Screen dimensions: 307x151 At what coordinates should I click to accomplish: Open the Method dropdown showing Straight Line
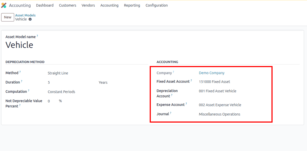[58, 73]
